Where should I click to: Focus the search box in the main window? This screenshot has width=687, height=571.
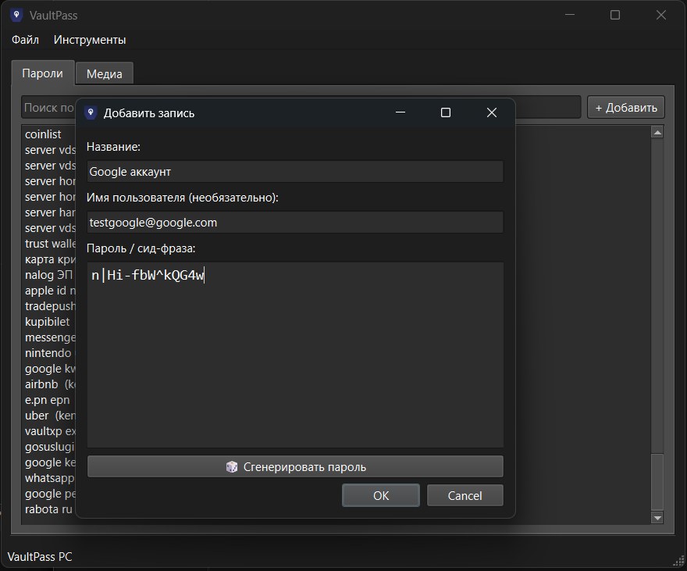(48, 107)
